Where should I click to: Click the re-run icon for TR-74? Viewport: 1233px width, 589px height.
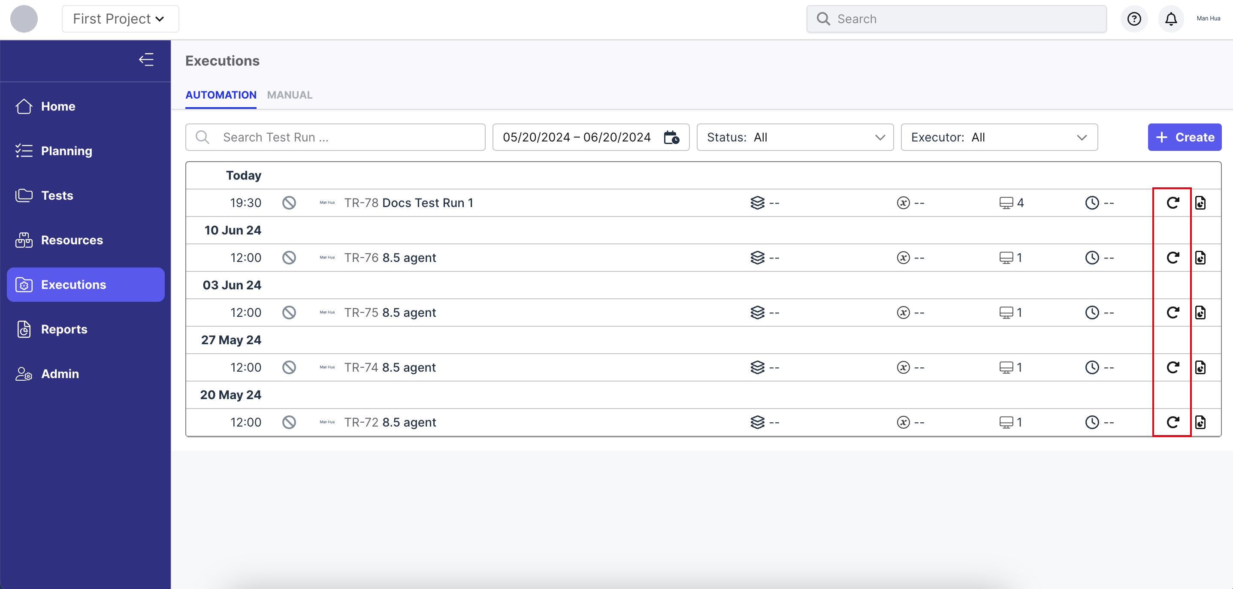[1172, 367]
